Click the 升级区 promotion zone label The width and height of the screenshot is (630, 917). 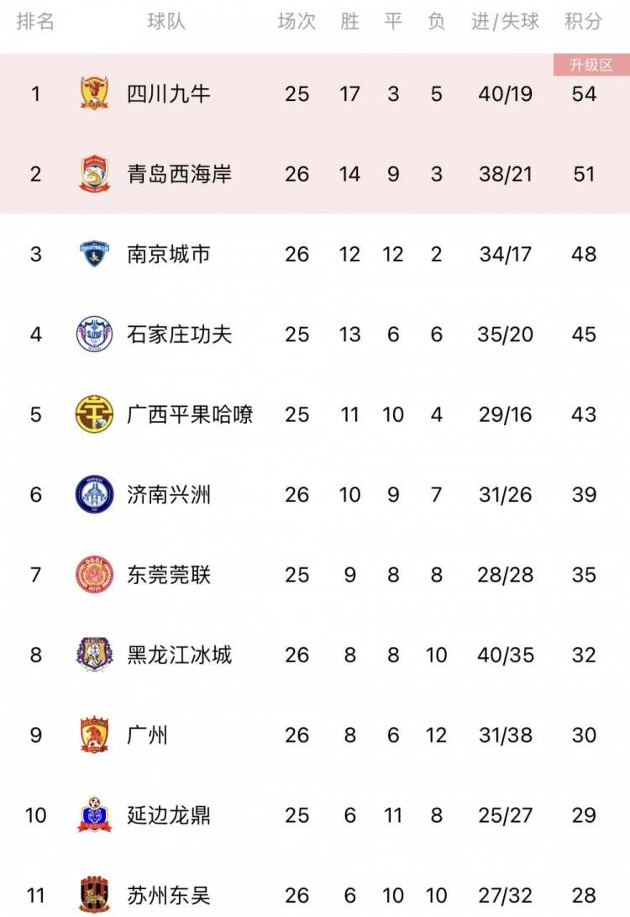(591, 65)
